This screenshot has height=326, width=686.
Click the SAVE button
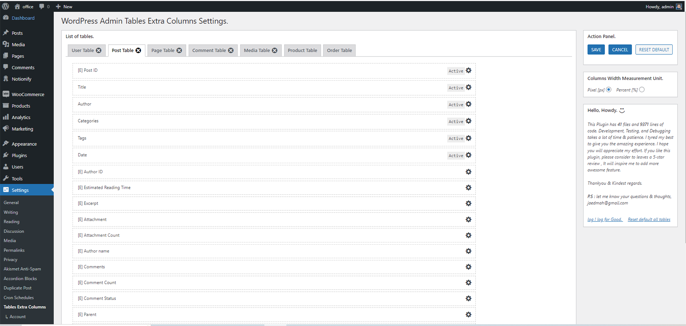(x=596, y=50)
